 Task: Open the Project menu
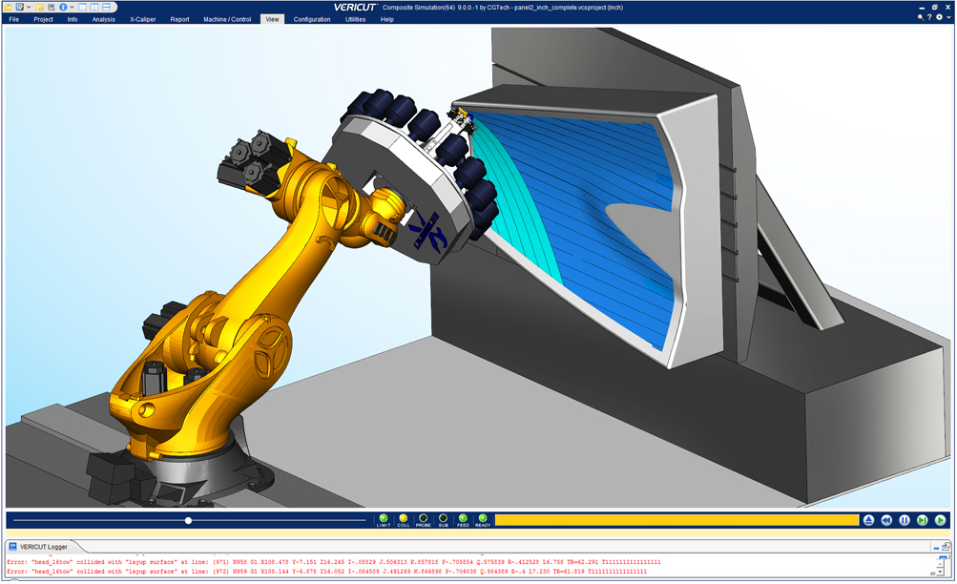pos(43,19)
